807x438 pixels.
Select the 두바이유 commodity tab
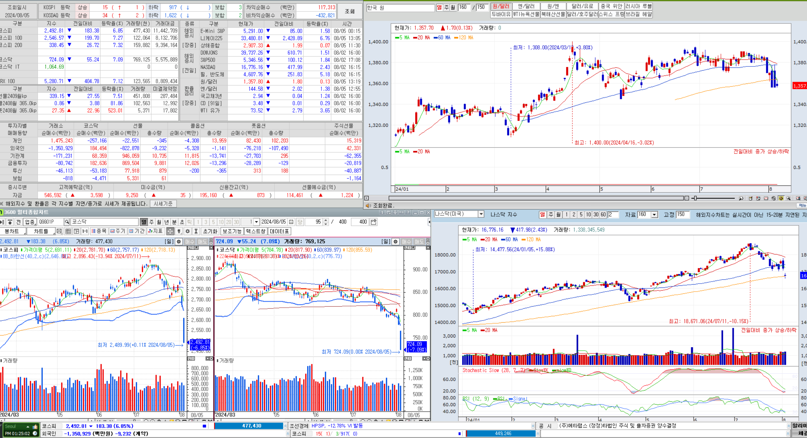[501, 14]
